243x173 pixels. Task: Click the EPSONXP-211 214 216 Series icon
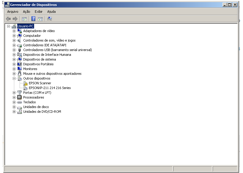(x=26, y=88)
